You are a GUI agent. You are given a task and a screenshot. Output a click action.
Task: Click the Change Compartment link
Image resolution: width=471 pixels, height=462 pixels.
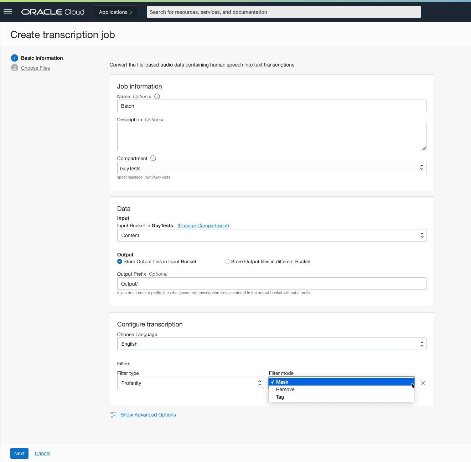pyautogui.click(x=203, y=225)
